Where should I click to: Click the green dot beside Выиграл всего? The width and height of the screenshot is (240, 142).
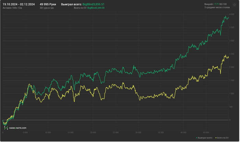tap(197, 138)
